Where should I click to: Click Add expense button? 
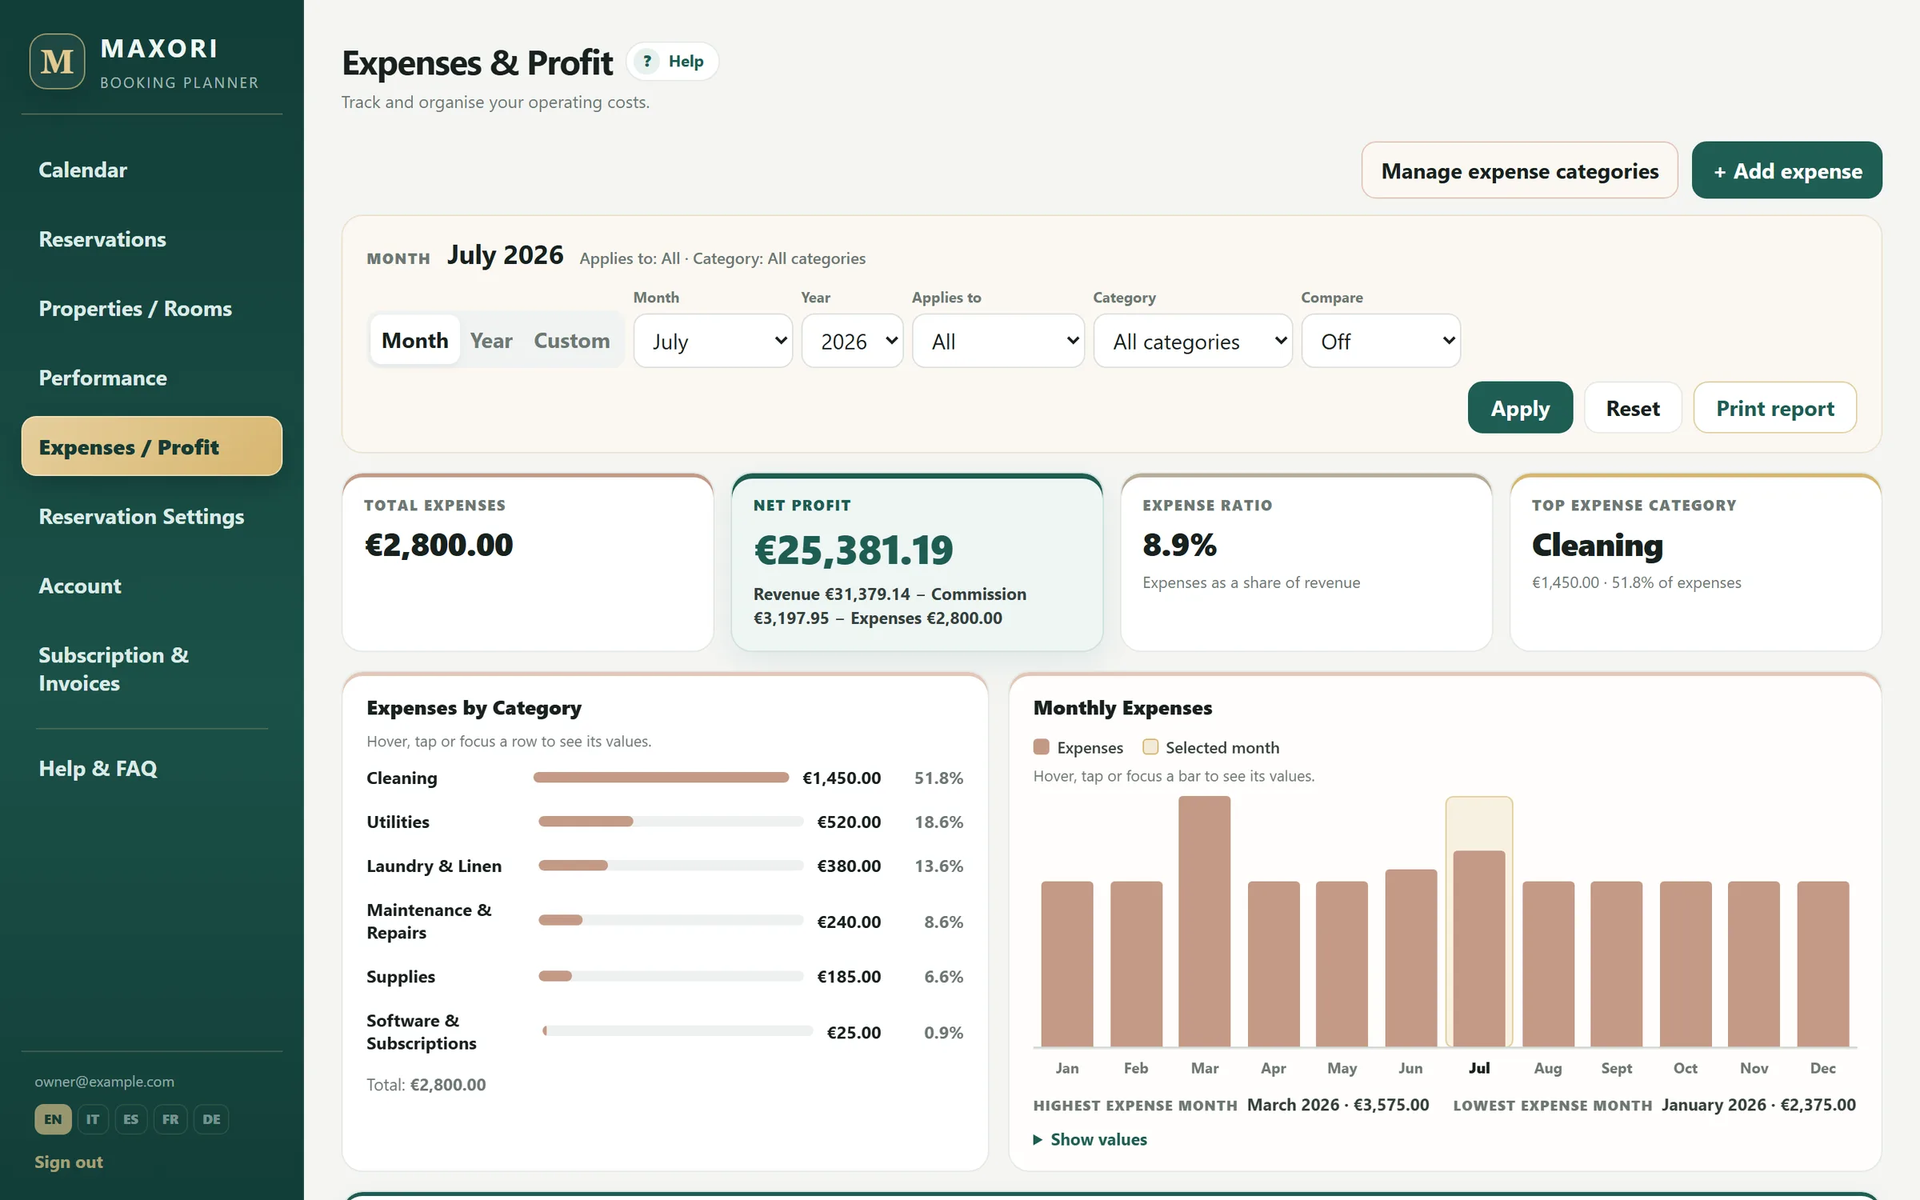coord(1787,170)
